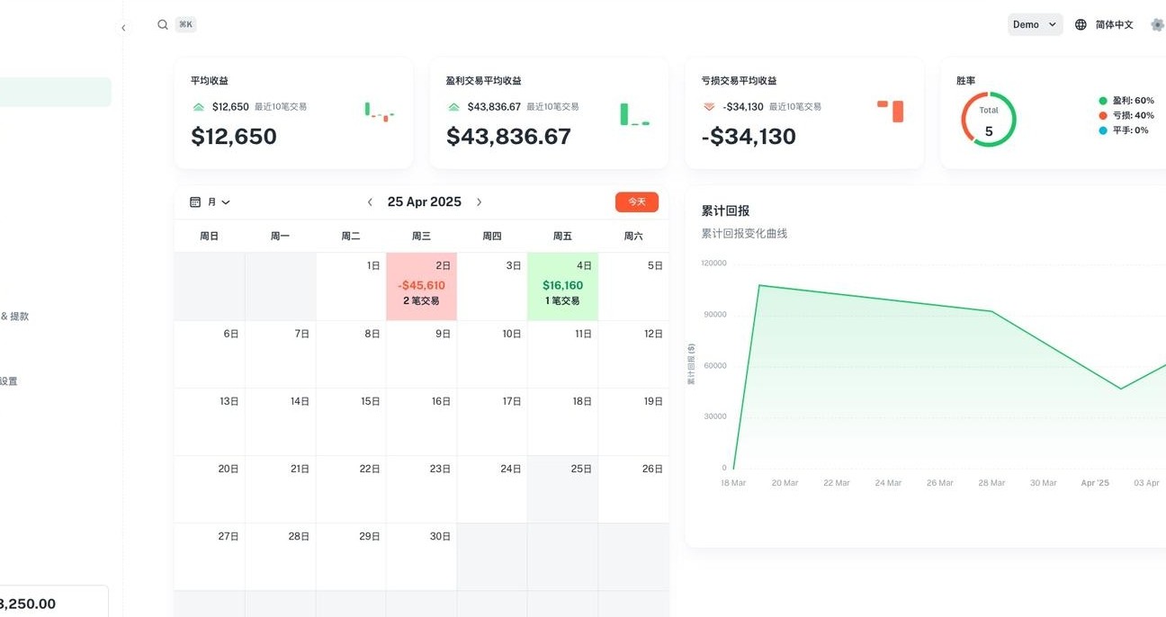The image size is (1166, 617).
Task: Toggle the 盈利: 60% legend item
Action: (1126, 101)
